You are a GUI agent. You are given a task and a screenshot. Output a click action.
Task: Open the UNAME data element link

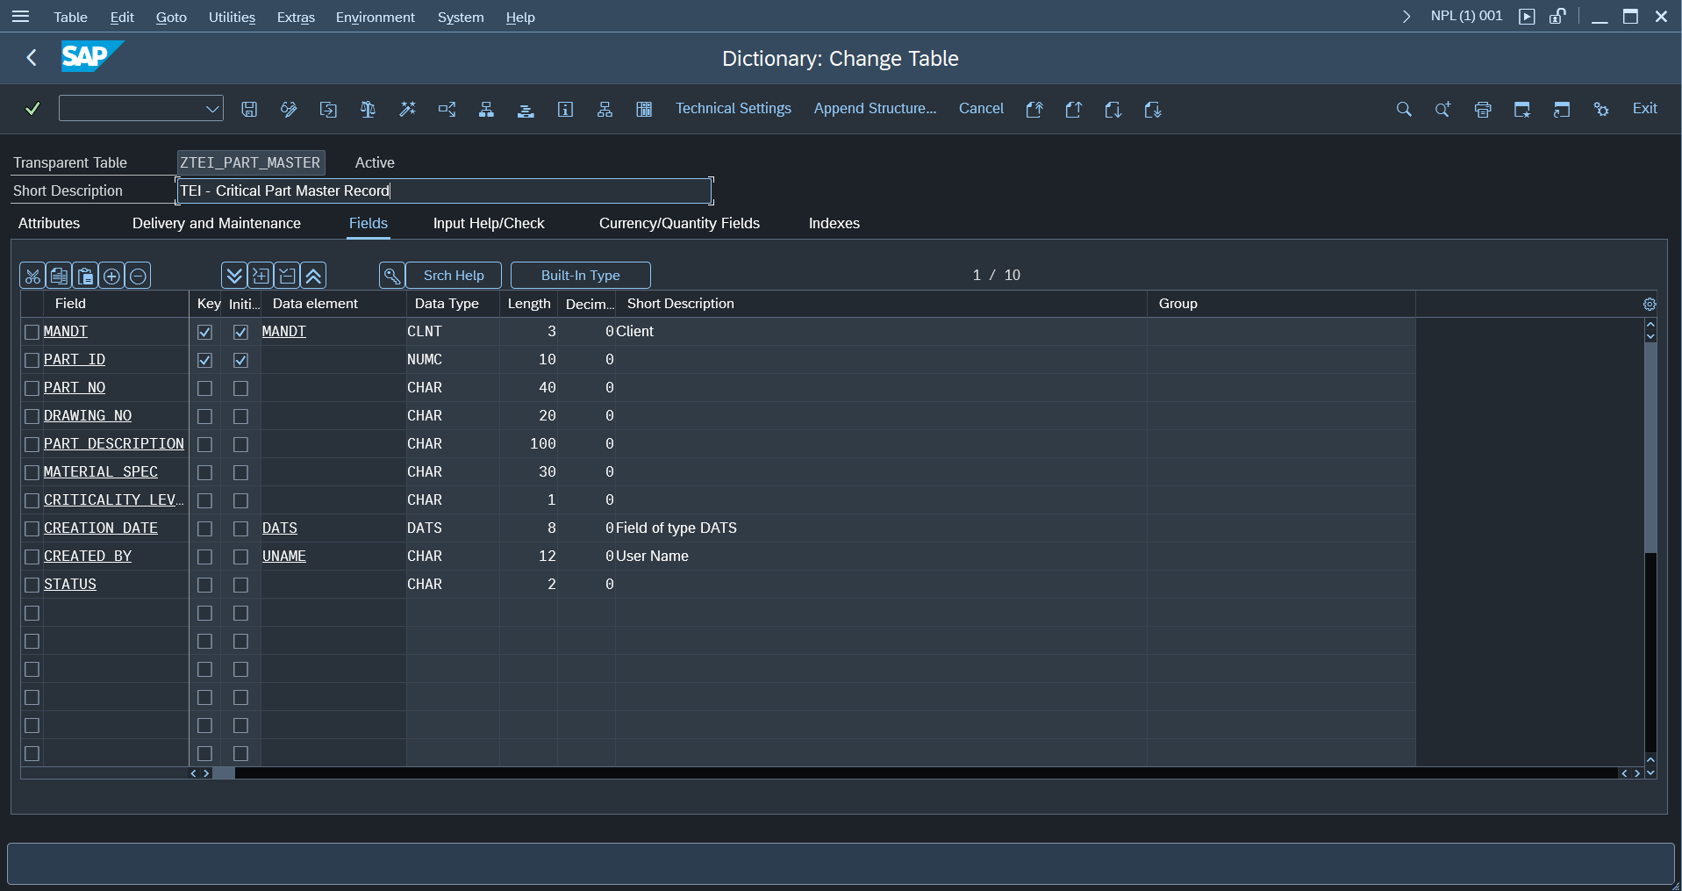(284, 557)
